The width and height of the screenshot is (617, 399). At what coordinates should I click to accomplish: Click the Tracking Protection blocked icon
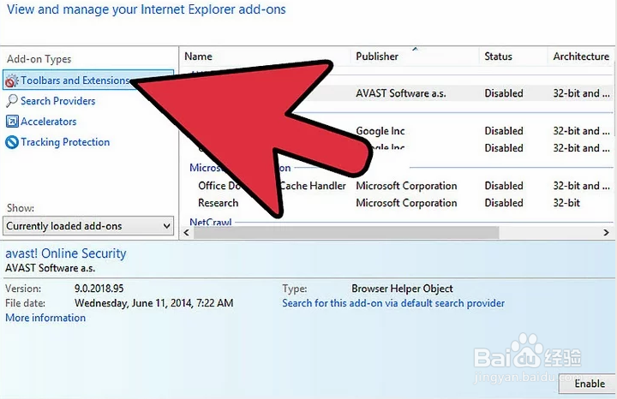[12, 142]
